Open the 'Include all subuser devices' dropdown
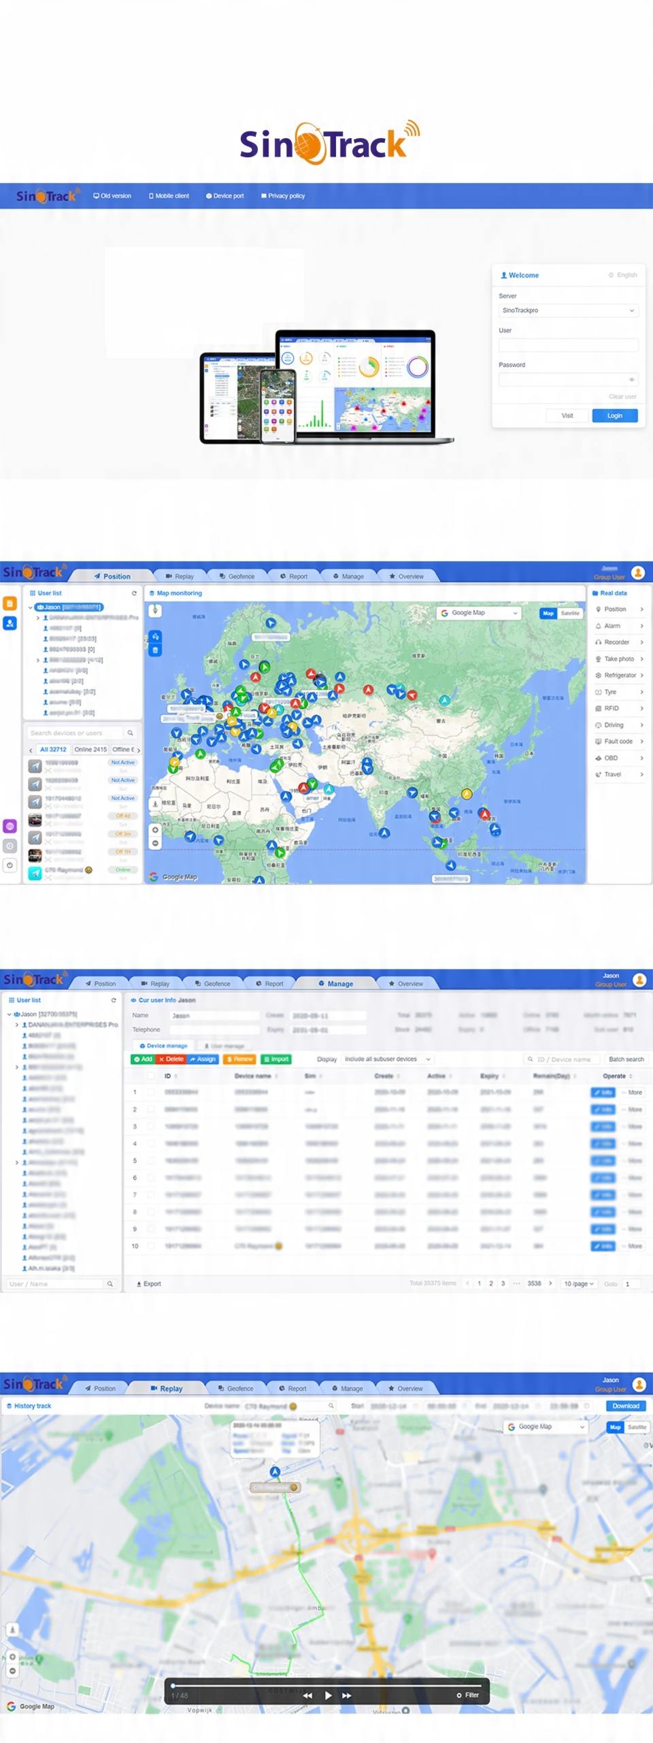This screenshot has height=1743, width=653. [388, 1059]
